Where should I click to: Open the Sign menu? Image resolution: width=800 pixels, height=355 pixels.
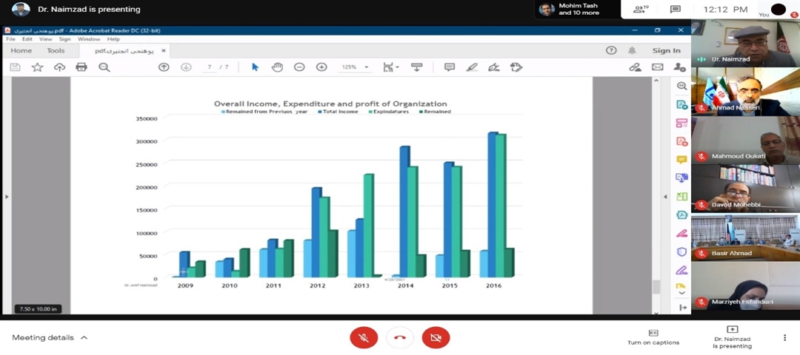(x=64, y=38)
